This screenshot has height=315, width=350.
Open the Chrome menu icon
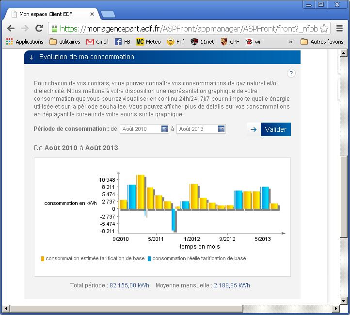340,28
